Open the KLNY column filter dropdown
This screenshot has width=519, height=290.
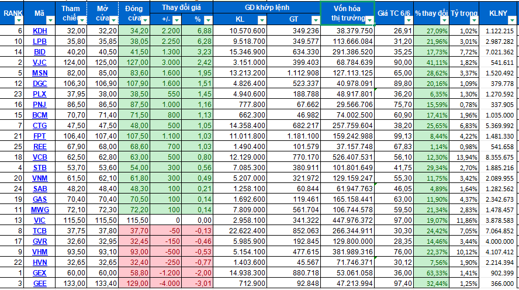point(512,20)
